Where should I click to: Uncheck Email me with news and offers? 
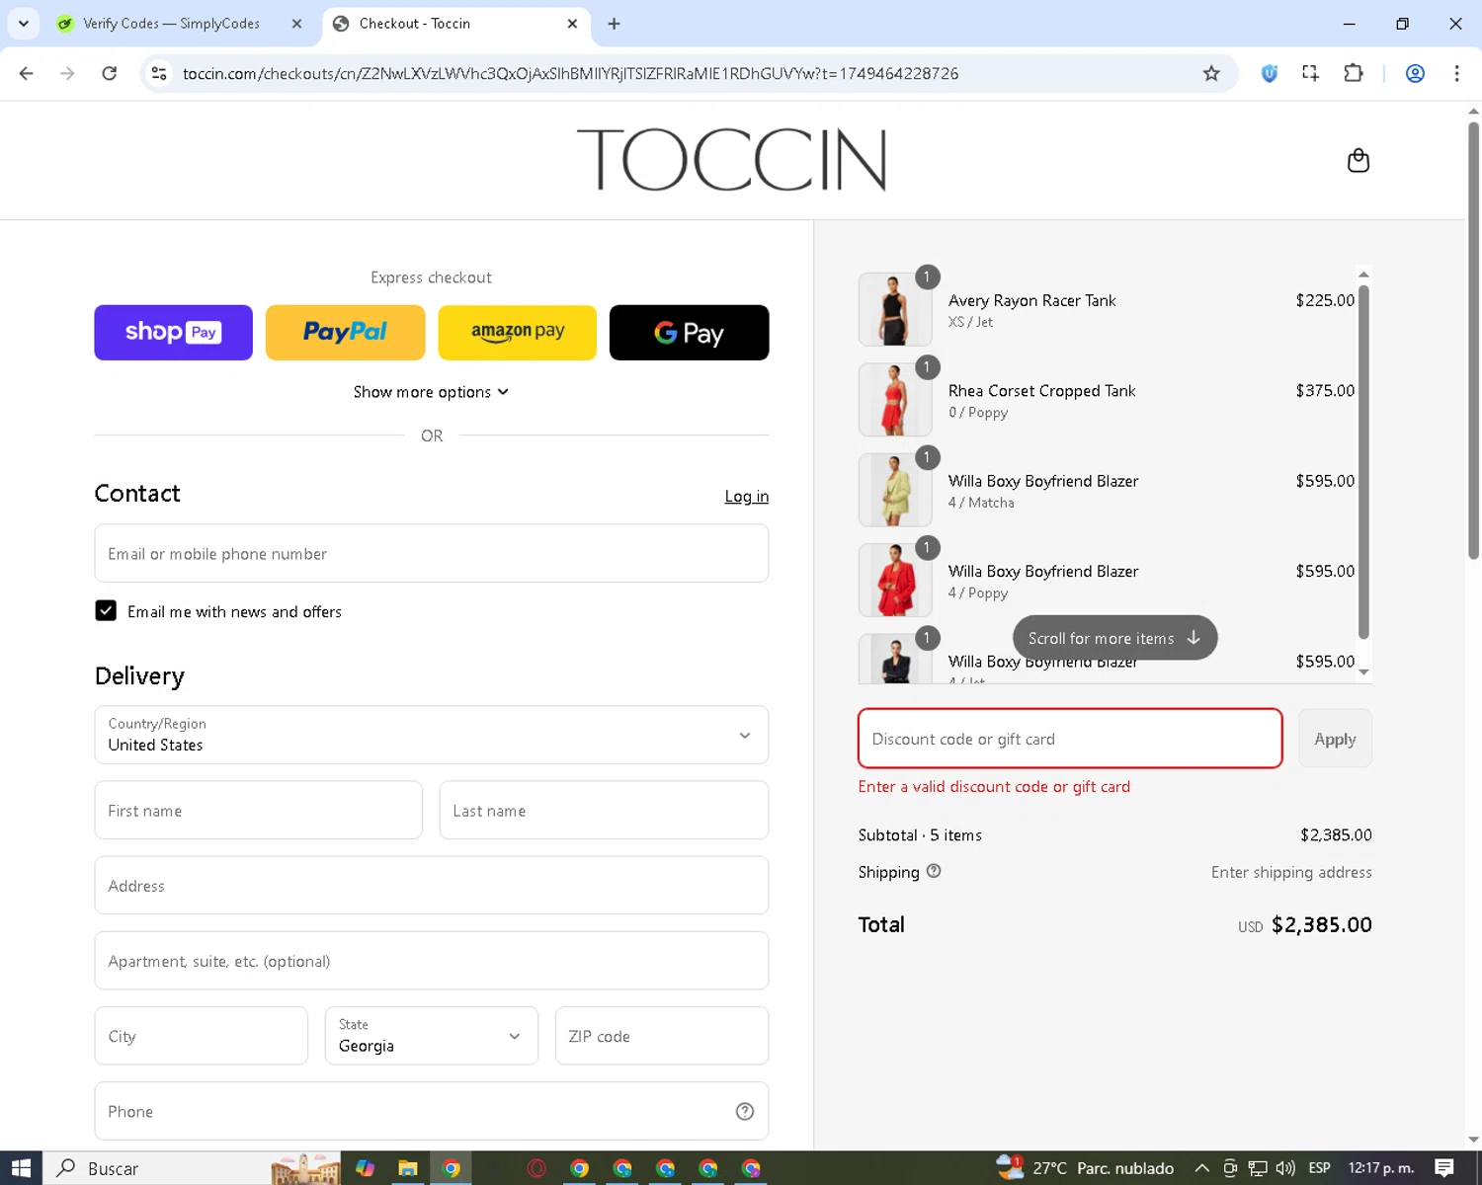(106, 611)
